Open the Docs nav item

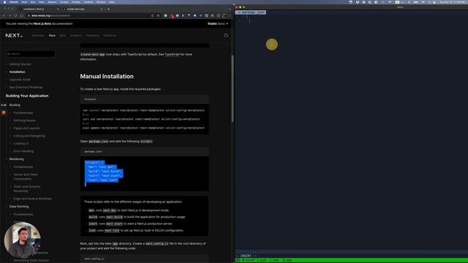click(52, 36)
